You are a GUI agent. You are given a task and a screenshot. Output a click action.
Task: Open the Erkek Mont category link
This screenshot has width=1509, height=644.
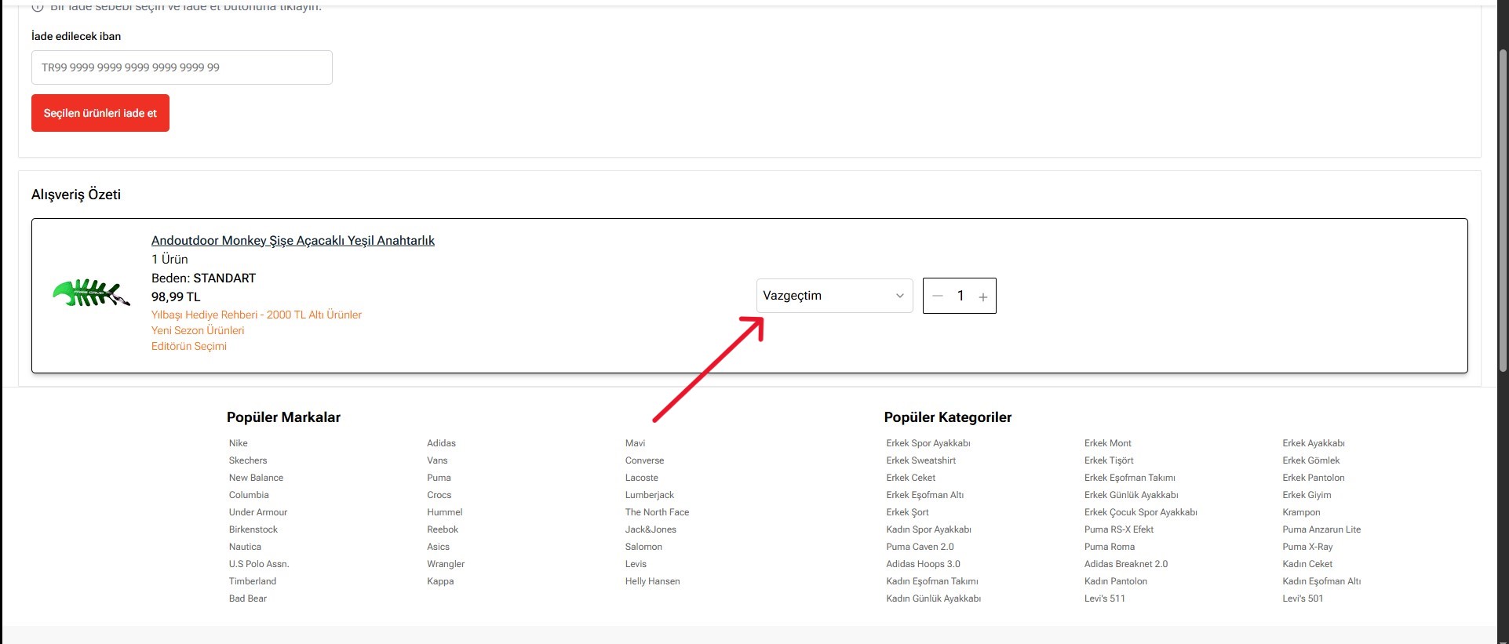[x=1108, y=443]
